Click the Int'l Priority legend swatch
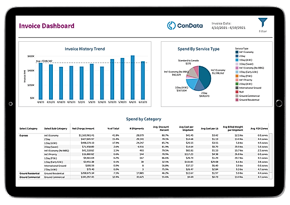 237,80
